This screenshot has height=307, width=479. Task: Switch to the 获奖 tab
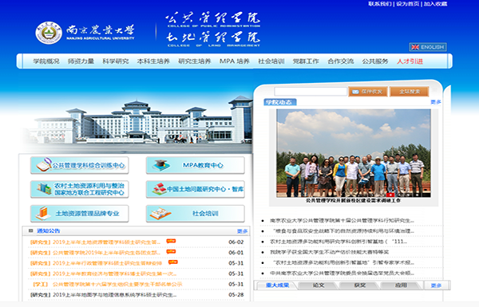click(360, 285)
